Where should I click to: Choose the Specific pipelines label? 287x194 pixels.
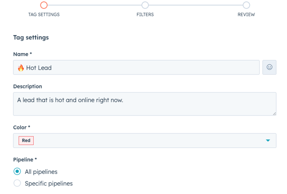click(49, 183)
